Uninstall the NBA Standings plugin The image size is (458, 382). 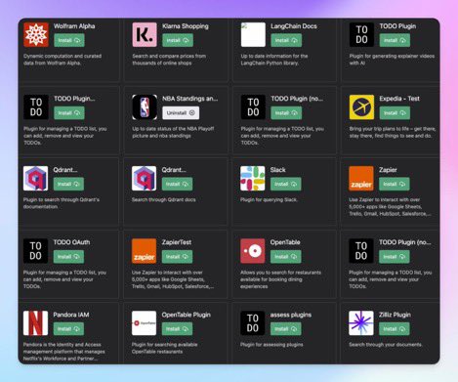click(181, 113)
